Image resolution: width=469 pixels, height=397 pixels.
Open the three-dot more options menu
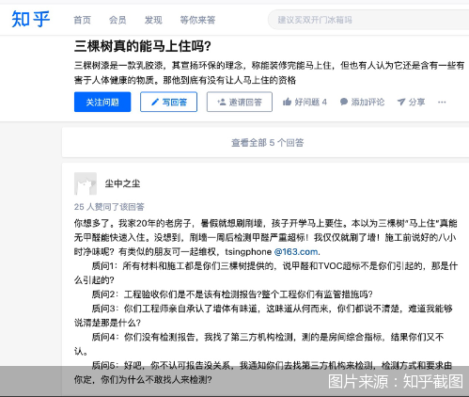coord(442,102)
